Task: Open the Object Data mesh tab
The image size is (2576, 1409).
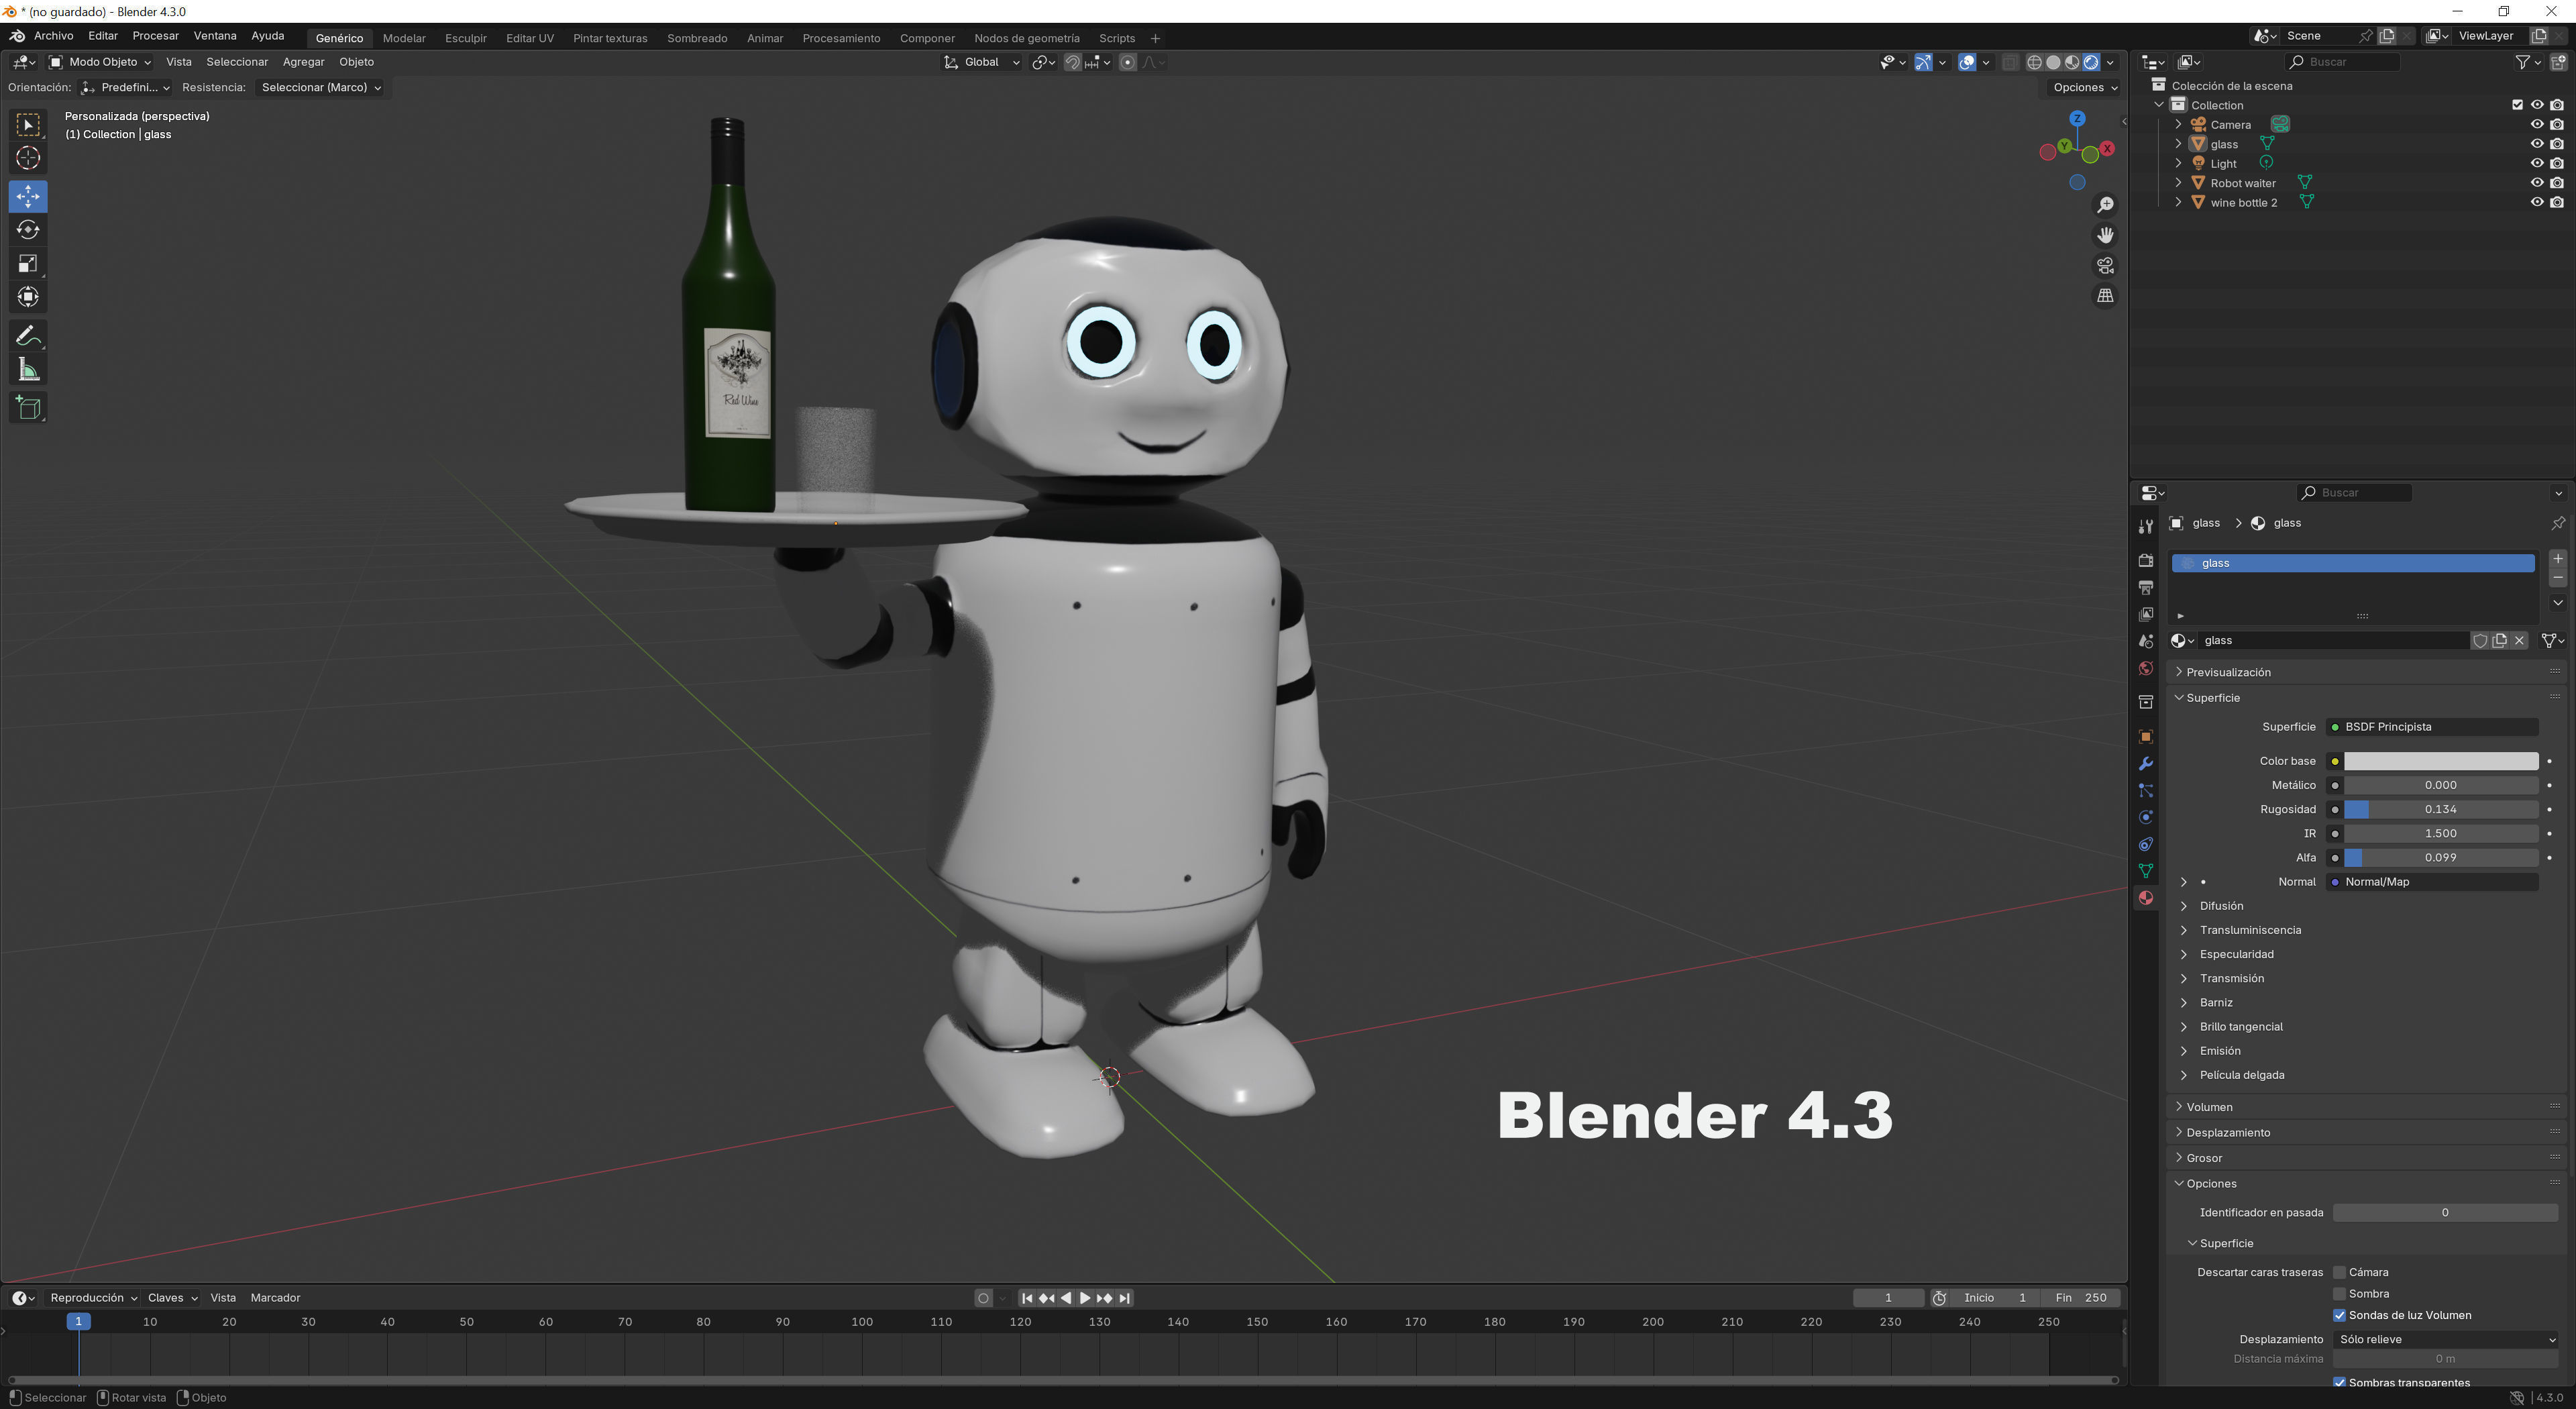Action: pos(2145,871)
